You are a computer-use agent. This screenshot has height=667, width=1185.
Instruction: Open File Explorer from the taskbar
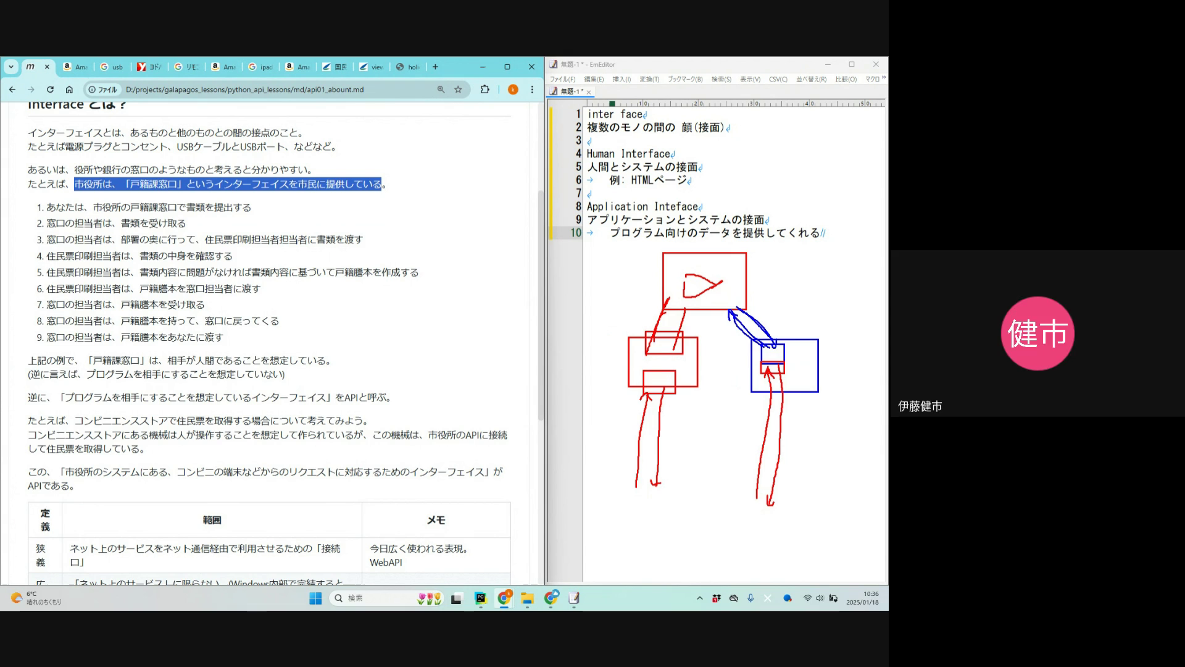[527, 598]
